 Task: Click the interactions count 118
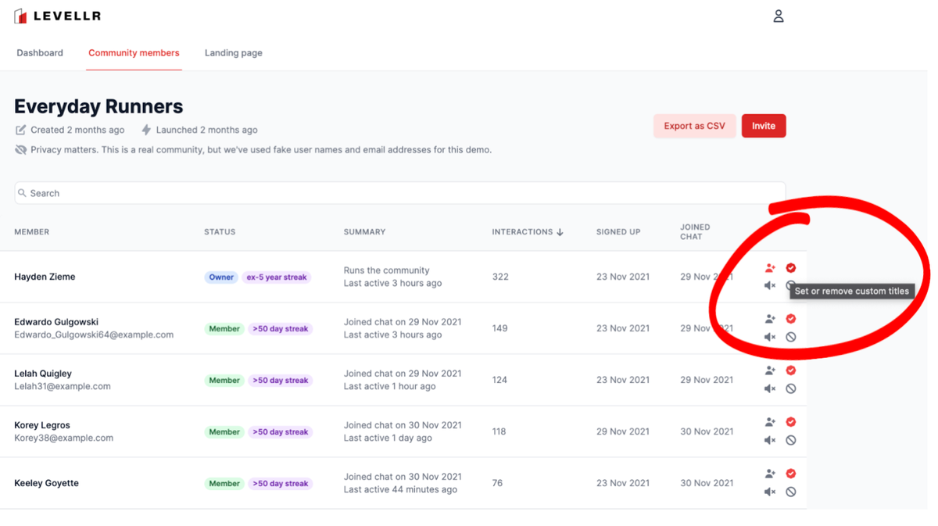(x=499, y=431)
